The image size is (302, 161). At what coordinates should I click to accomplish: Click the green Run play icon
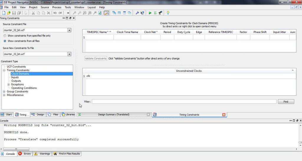coord(150,13)
